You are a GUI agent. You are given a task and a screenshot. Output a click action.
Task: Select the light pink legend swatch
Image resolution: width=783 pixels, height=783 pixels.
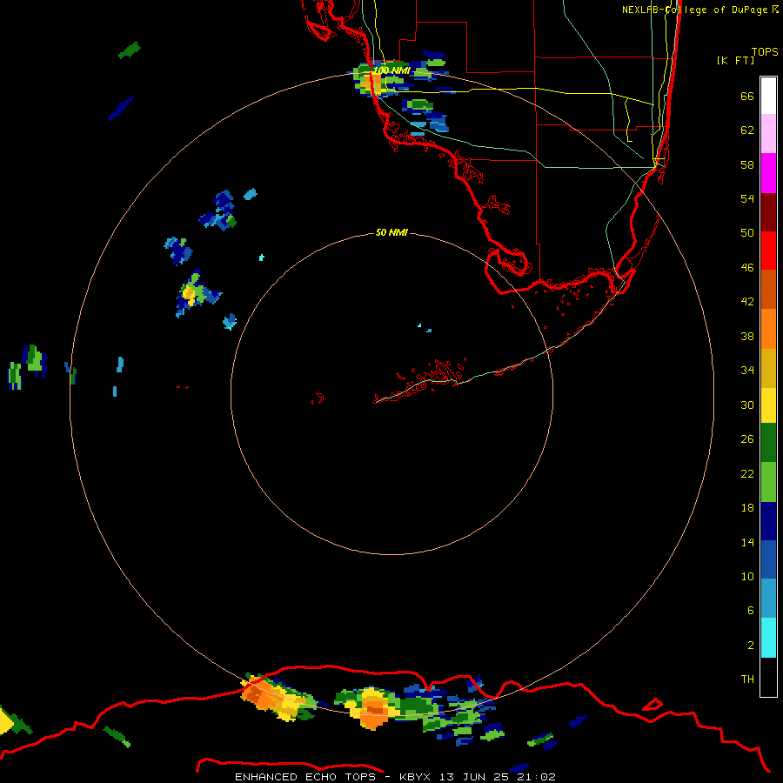click(x=768, y=134)
